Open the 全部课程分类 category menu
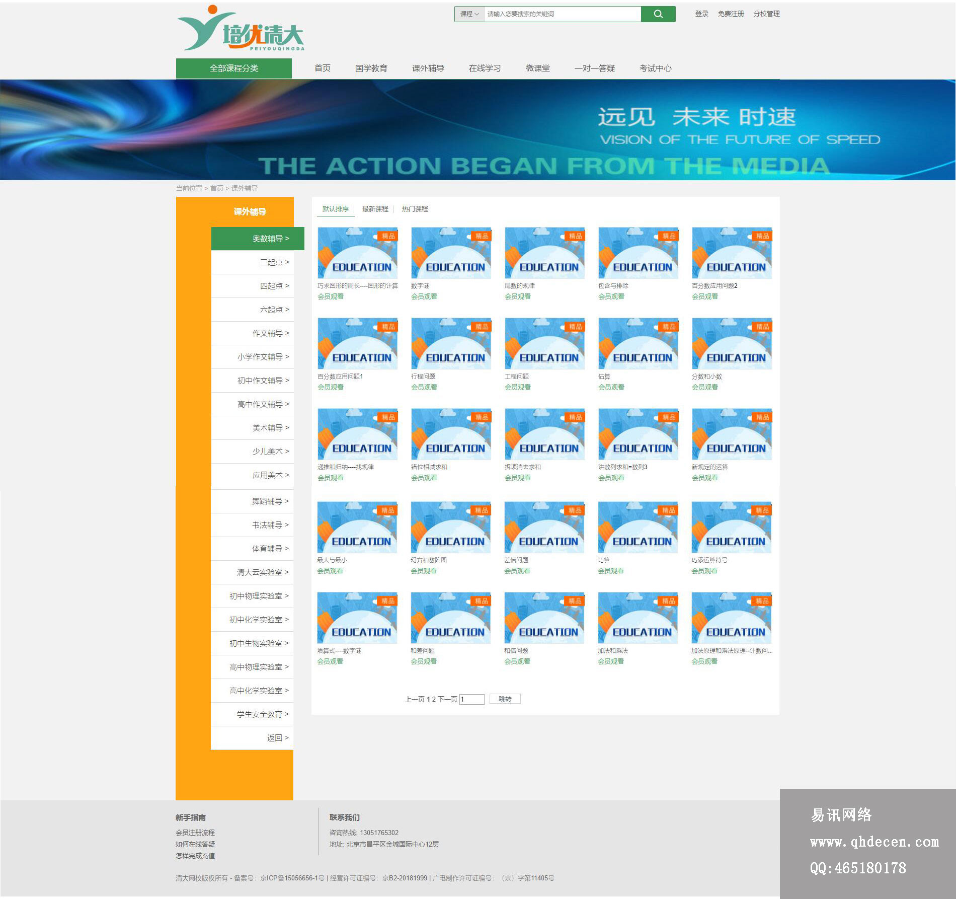 233,68
